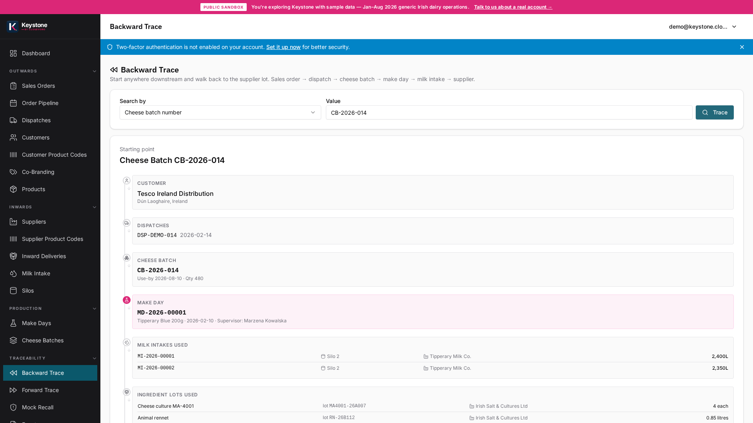Open the demo@keystone account menu
This screenshot has height=423, width=753.
tap(703, 27)
